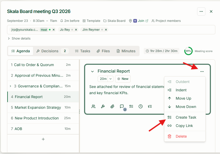Click the presenters people icon

click(x=93, y=106)
